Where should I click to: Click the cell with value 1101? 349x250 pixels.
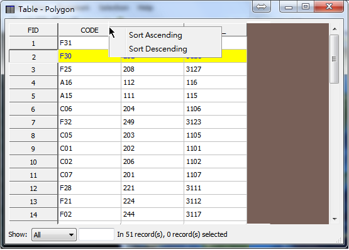(x=216, y=148)
